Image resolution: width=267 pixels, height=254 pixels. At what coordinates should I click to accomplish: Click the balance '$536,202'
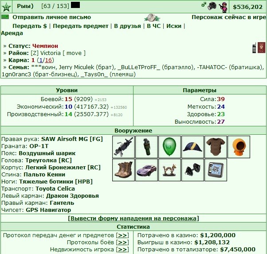[247, 7]
